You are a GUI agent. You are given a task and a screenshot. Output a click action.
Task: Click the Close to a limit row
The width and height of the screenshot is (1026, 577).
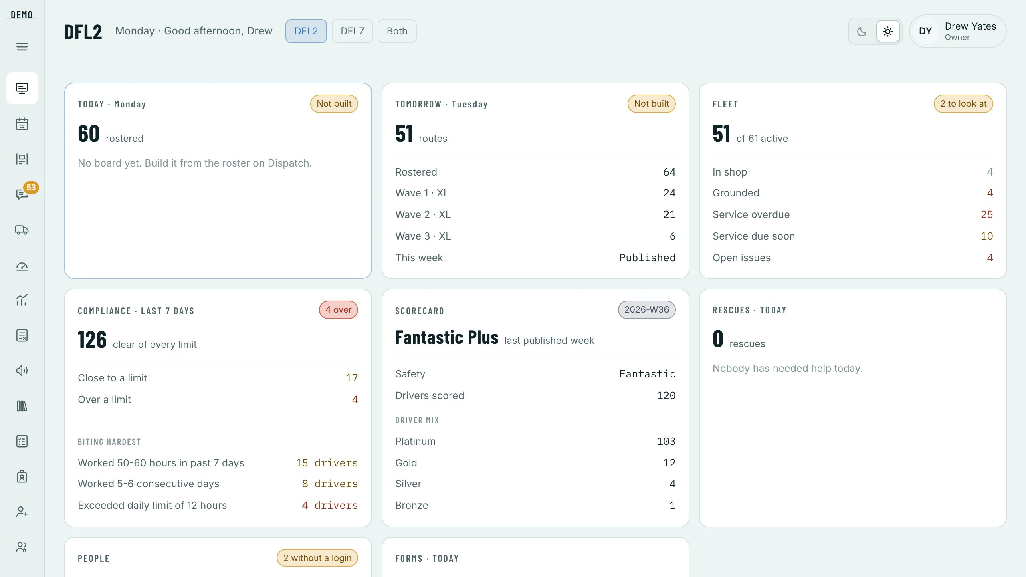(218, 378)
